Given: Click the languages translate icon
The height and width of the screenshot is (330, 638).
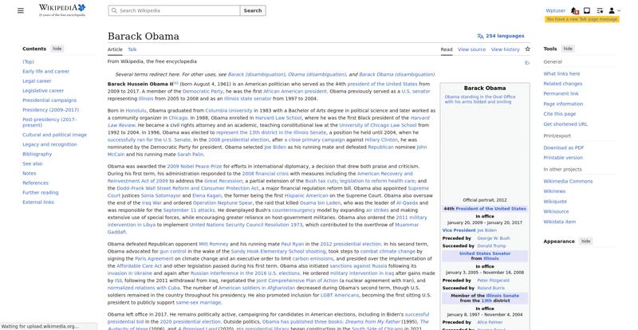Looking at the screenshot, I should 480,36.
